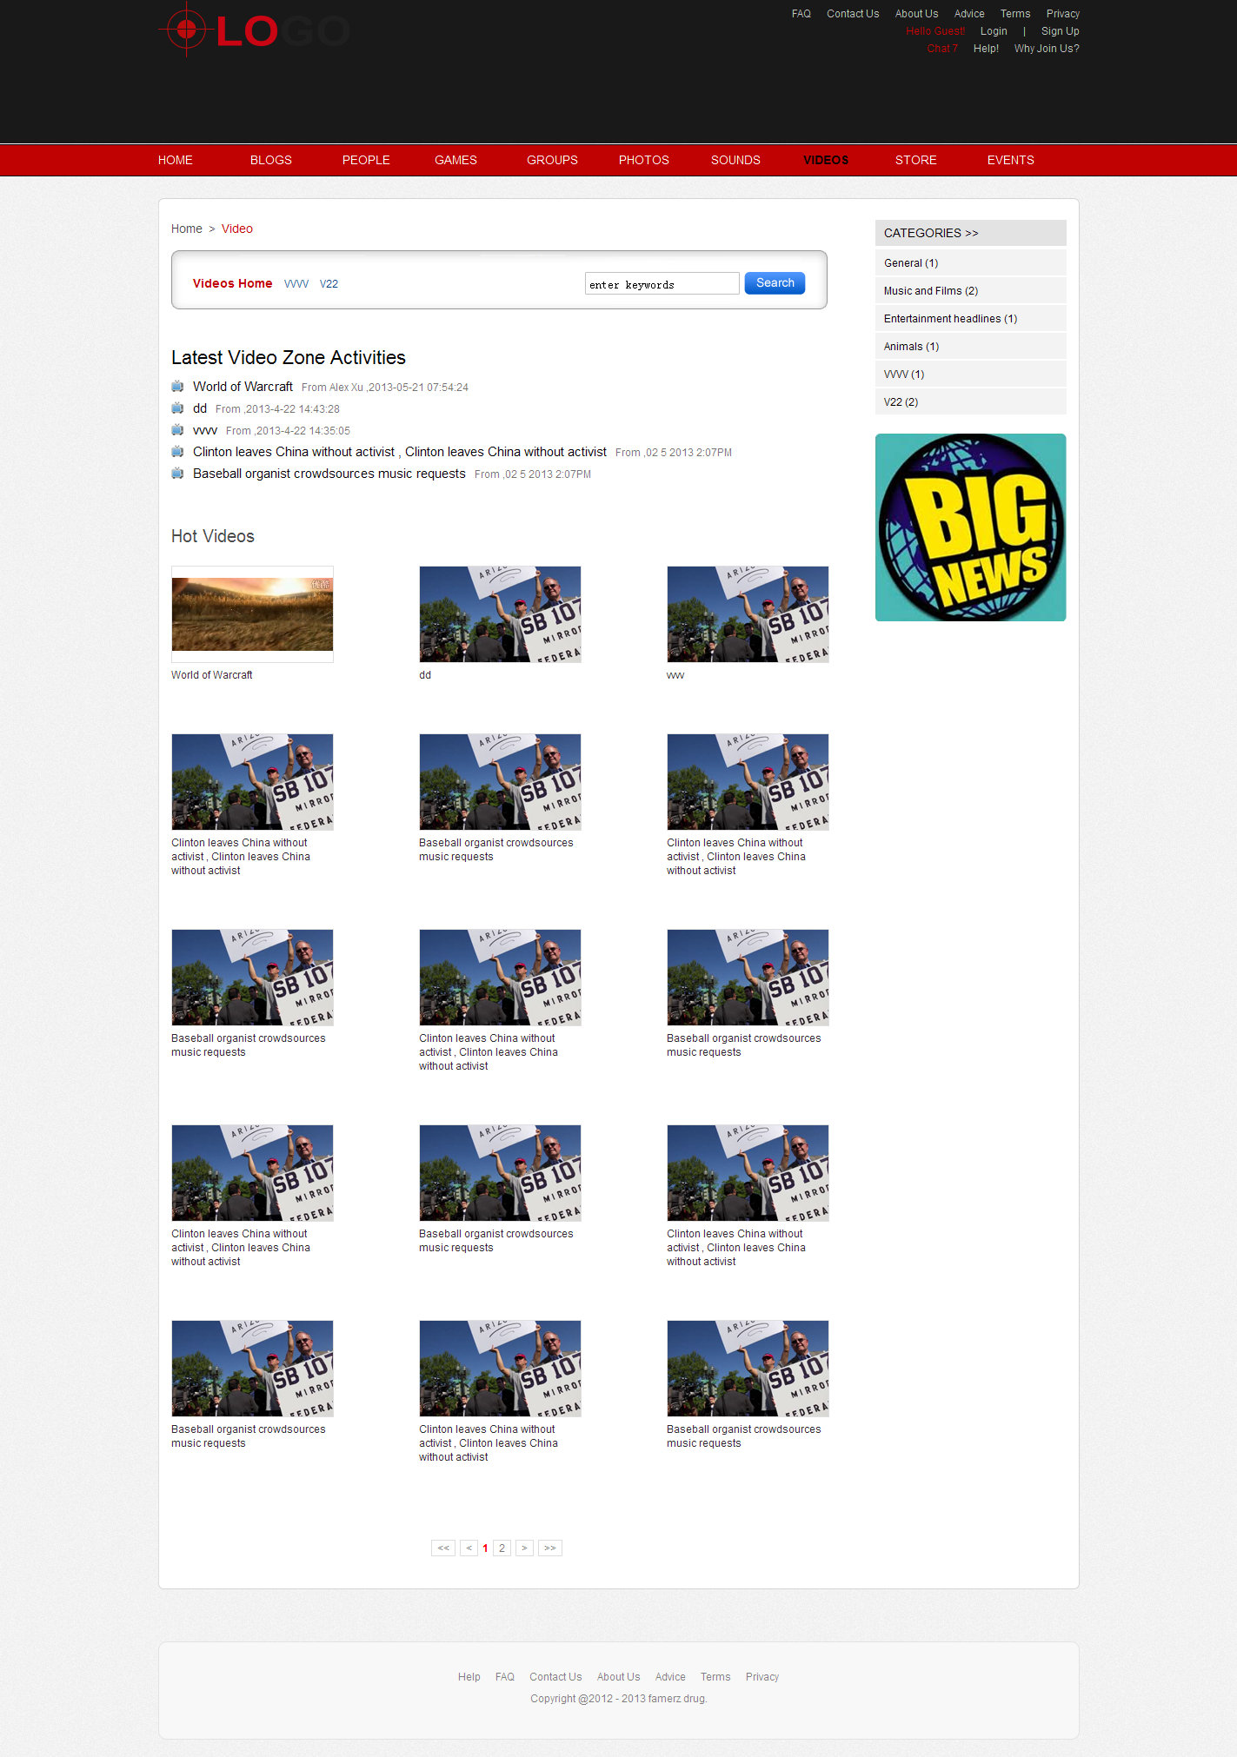This screenshot has height=1757, width=1237.
Task: Select the Music and Films (2) category
Action: (x=970, y=290)
